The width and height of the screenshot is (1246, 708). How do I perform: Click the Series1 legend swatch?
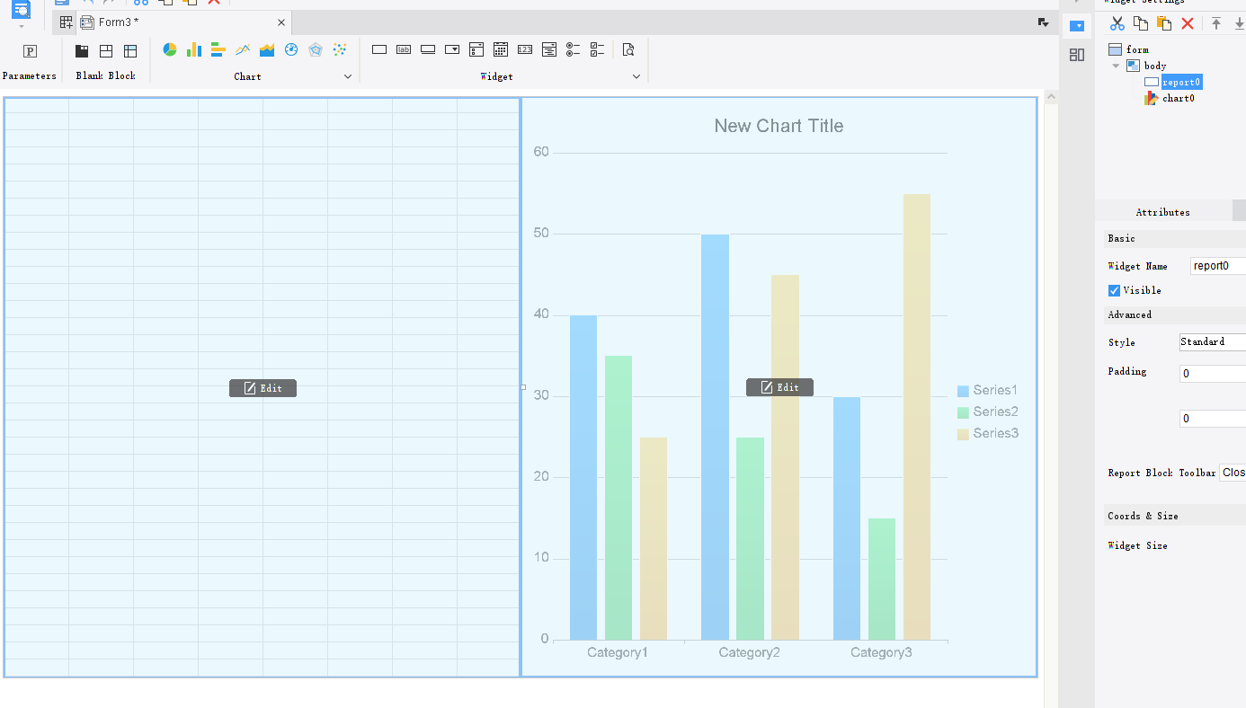963,391
